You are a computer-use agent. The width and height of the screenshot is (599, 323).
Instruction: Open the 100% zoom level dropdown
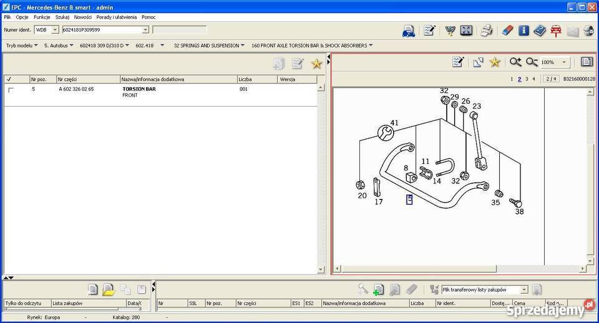pyautogui.click(x=564, y=62)
